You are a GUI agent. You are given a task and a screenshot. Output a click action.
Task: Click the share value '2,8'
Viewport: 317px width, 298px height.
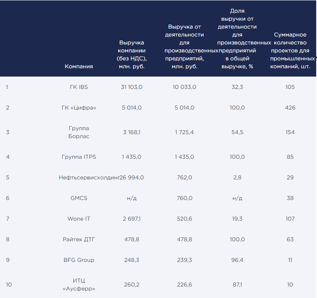[237, 177]
